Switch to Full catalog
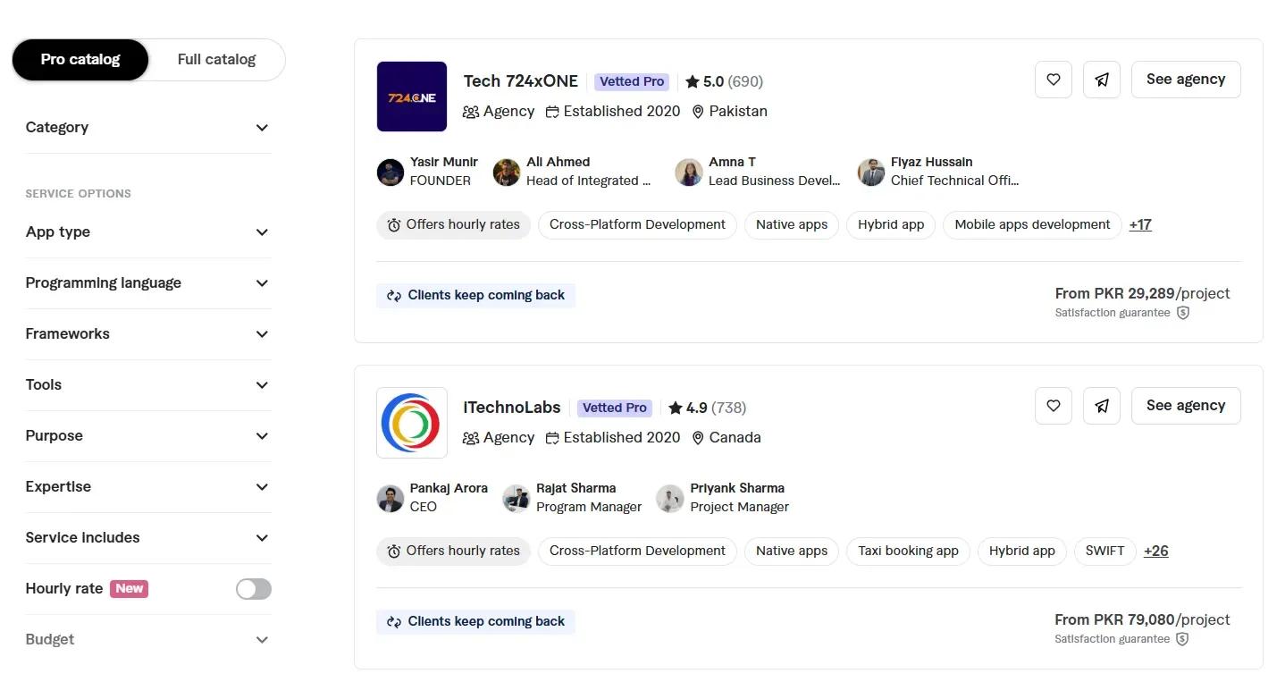 coord(216,60)
